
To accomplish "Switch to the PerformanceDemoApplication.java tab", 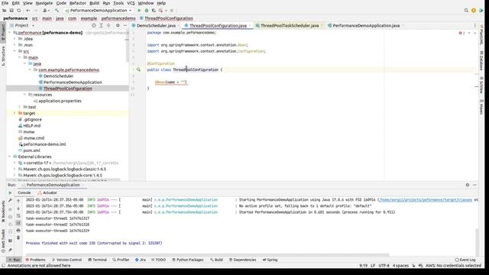I will pos(366,25).
